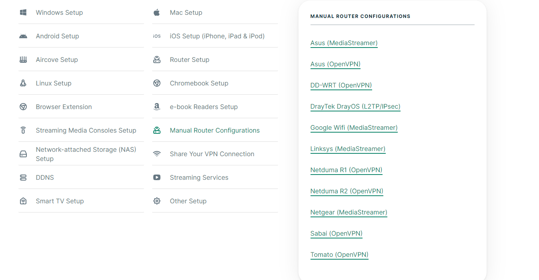The width and height of the screenshot is (539, 280).
Task: Open the Tomato (OpenVPN) link
Action: pos(339,254)
